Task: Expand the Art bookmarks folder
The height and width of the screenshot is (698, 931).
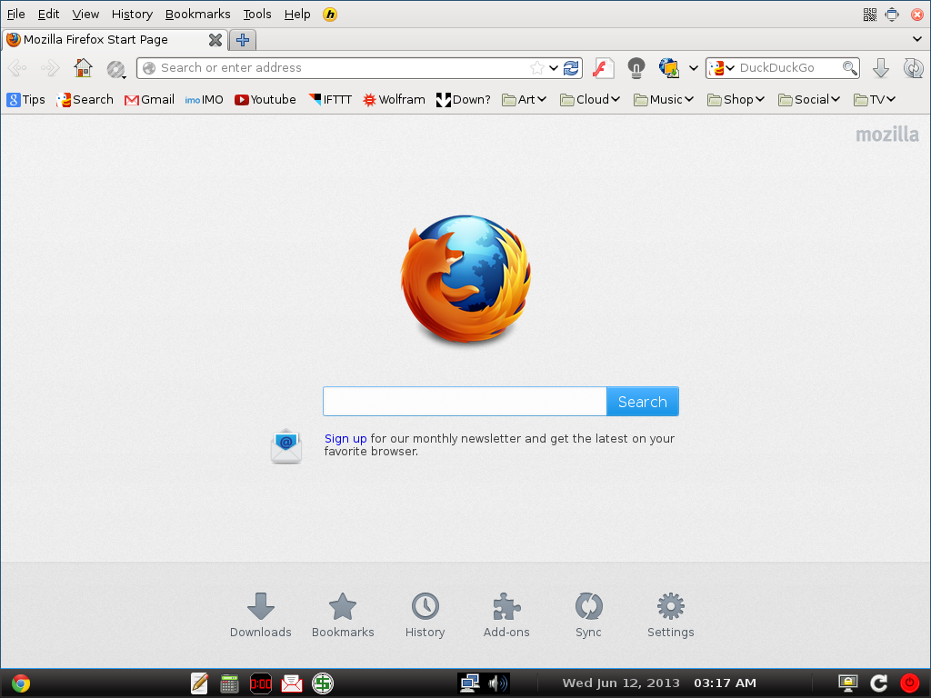Action: coord(524,100)
